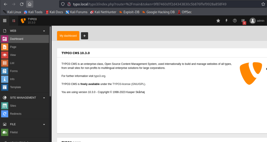Click the admin username text
267x142 pixels.
[260, 21]
